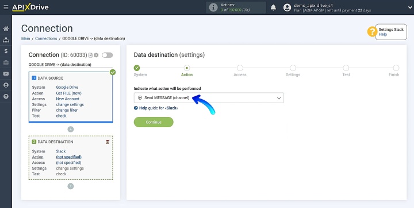The width and height of the screenshot is (414, 208).
Task: Delete data destination trash icon
Action: (108, 142)
